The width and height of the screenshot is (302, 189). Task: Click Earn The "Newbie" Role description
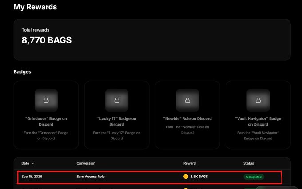(x=187, y=130)
